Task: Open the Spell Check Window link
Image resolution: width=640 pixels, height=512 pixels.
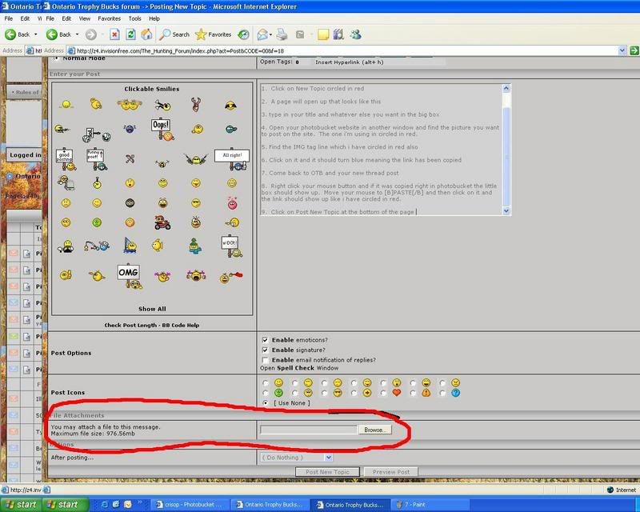Action: (x=299, y=368)
